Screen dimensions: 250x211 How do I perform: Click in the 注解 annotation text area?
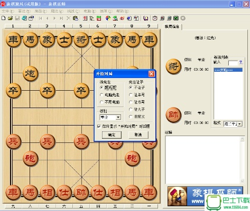point(203,160)
